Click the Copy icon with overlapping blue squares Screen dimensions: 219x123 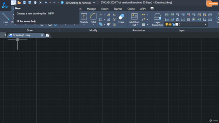pos(101,24)
